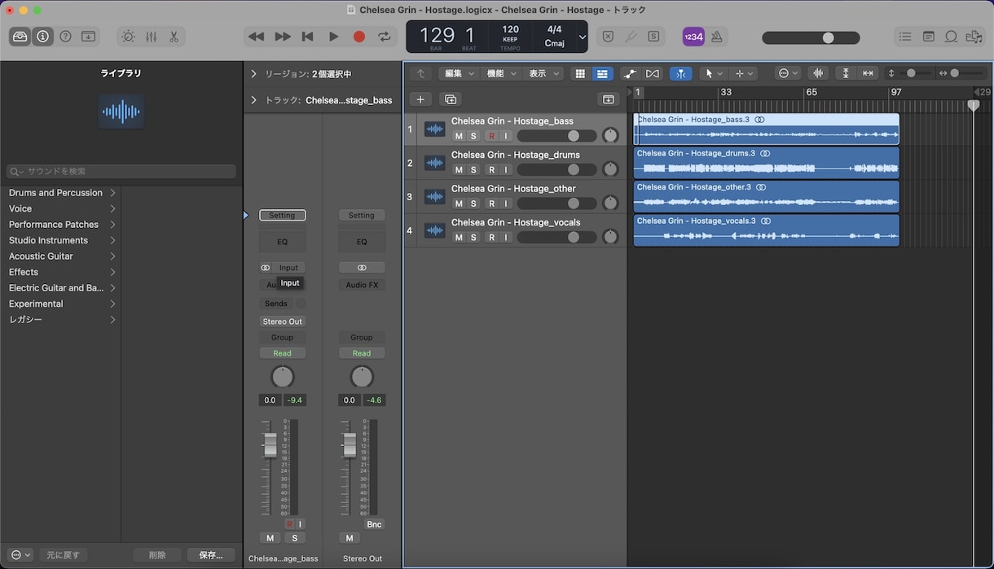The height and width of the screenshot is (569, 994).
Task: Click the vertical auto zoom button
Action: click(x=846, y=73)
